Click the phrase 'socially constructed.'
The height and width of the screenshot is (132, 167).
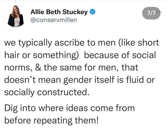pyautogui.click(x=47, y=92)
